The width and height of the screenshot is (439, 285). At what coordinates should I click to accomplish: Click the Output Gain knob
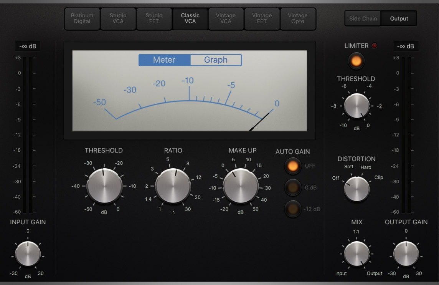click(406, 254)
